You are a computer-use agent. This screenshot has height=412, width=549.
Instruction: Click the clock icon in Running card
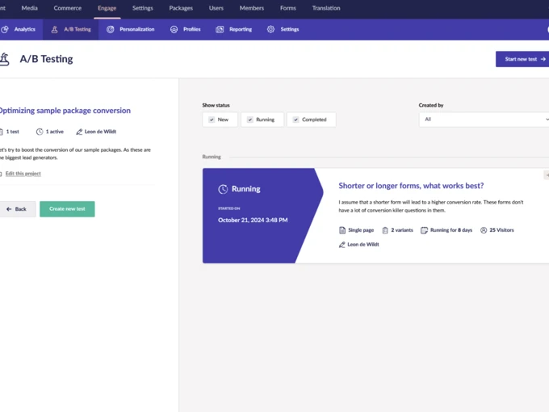click(223, 189)
